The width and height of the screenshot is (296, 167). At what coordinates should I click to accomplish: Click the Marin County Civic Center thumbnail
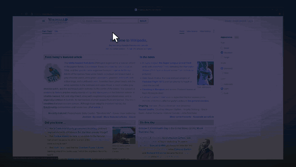pos(124,135)
